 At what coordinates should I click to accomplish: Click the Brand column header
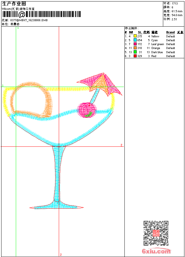[x=170, y=32]
